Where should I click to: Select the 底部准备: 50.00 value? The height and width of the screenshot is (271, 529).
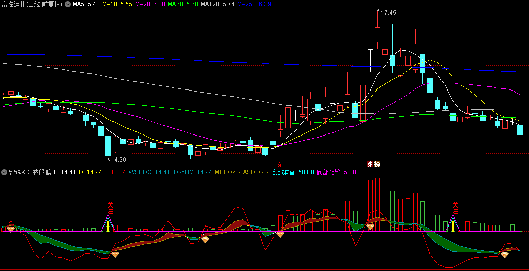292,172
